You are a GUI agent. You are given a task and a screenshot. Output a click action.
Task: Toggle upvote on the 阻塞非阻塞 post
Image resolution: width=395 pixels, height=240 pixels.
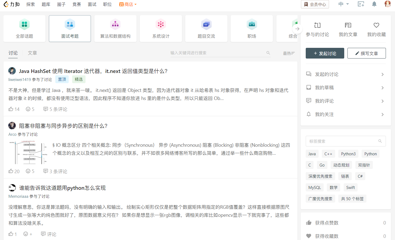click(10, 171)
